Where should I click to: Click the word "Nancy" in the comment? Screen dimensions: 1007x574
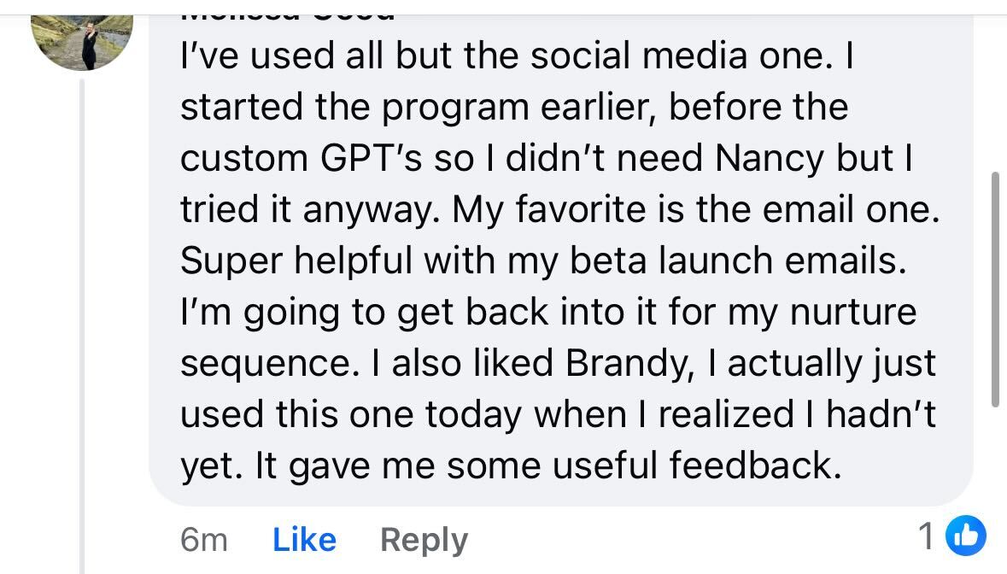[770, 159]
